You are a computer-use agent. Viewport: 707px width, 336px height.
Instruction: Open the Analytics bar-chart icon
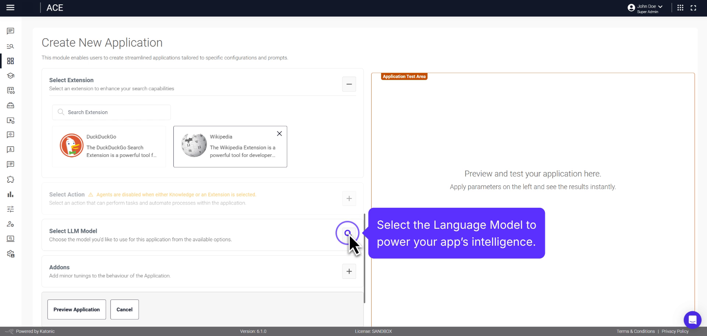pyautogui.click(x=10, y=194)
